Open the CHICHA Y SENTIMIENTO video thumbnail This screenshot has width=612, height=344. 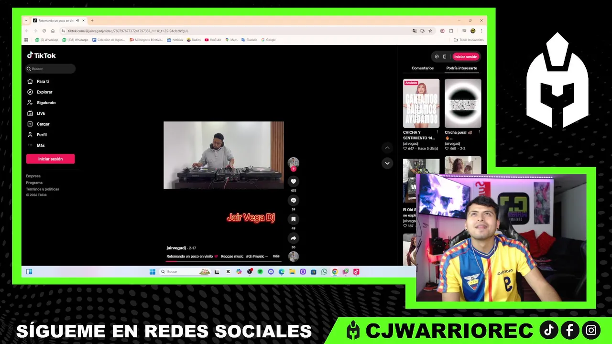(421, 103)
